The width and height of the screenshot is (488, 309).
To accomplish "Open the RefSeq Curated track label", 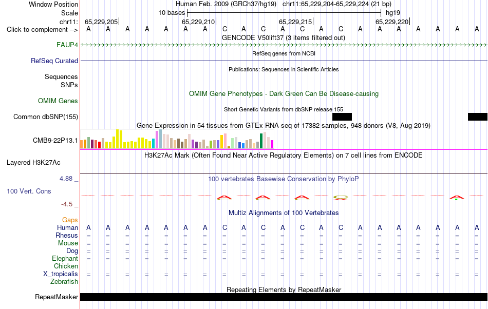I will coord(54,61).
